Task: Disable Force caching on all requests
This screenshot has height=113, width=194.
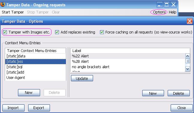Action: tap(102, 32)
